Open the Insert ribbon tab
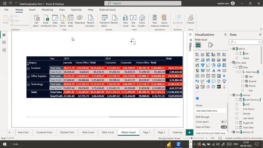 (32, 10)
